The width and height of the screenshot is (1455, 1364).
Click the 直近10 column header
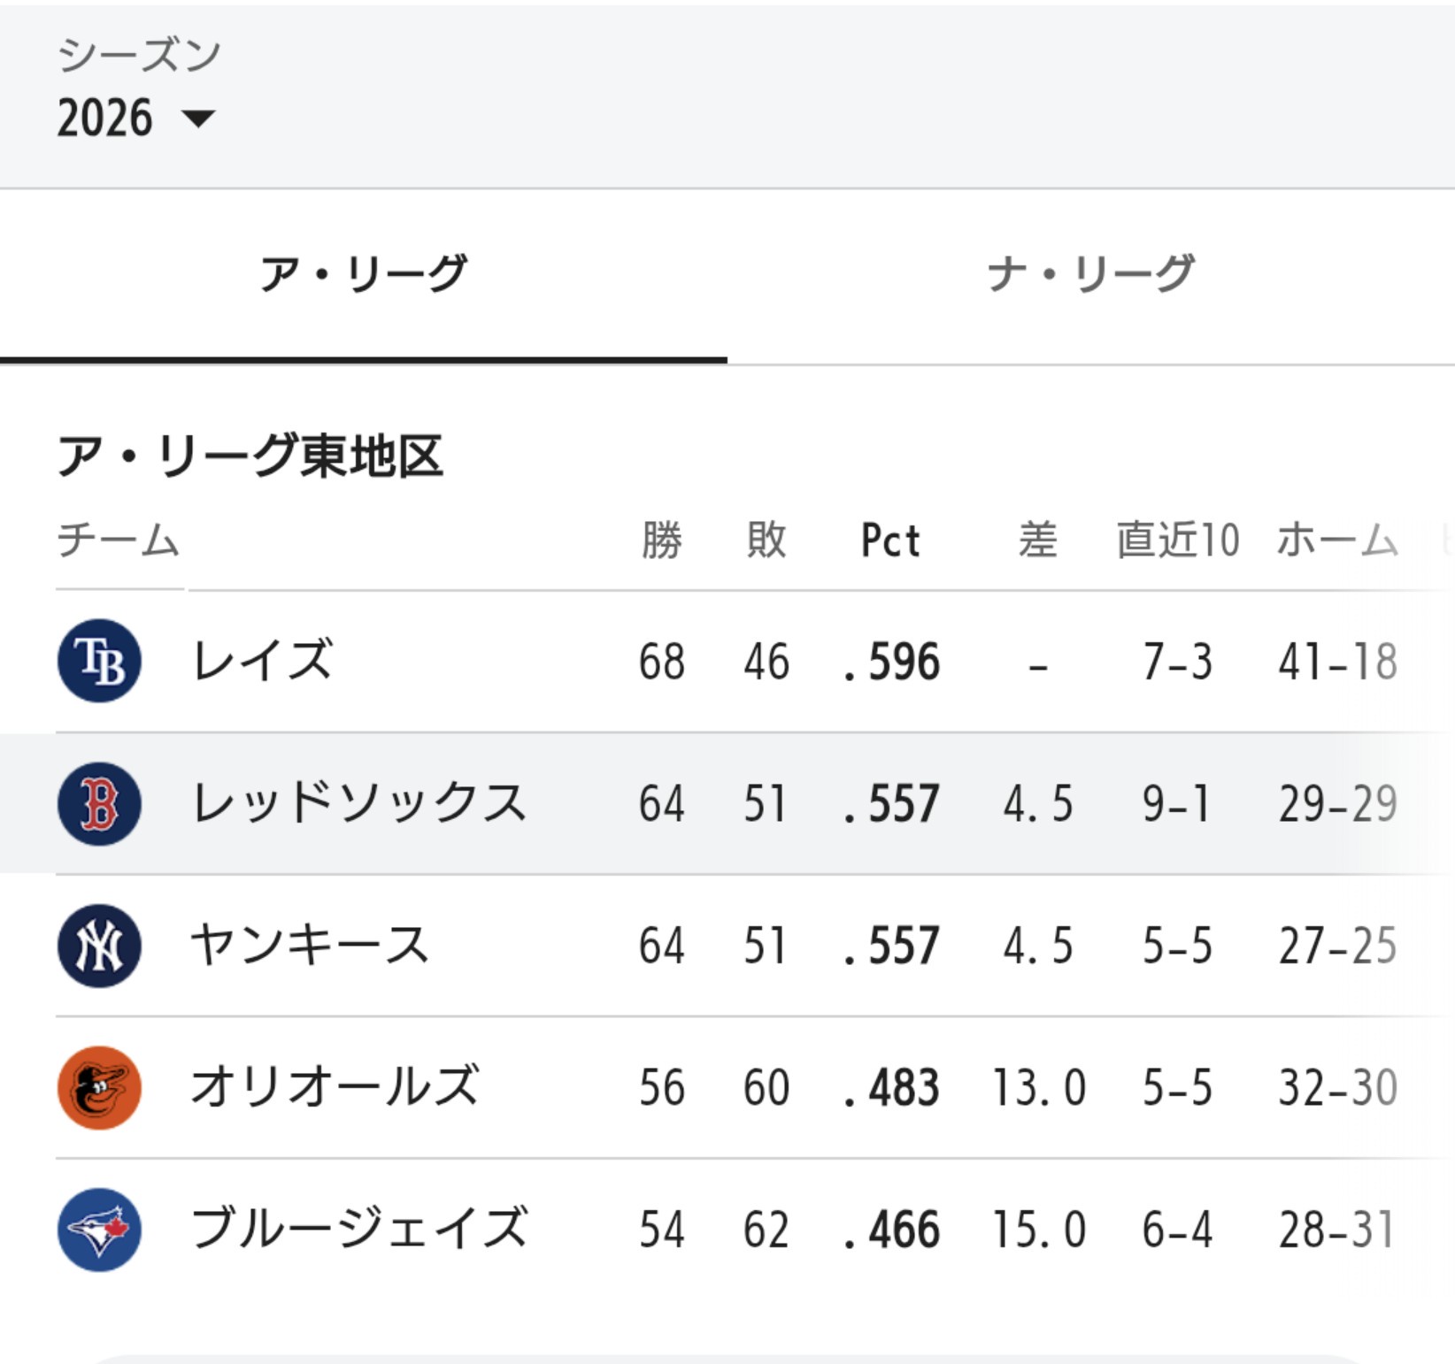pyautogui.click(x=1177, y=540)
